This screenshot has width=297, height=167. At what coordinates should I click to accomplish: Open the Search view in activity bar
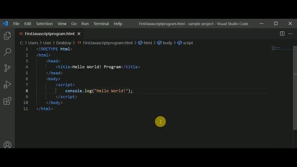coord(7,51)
